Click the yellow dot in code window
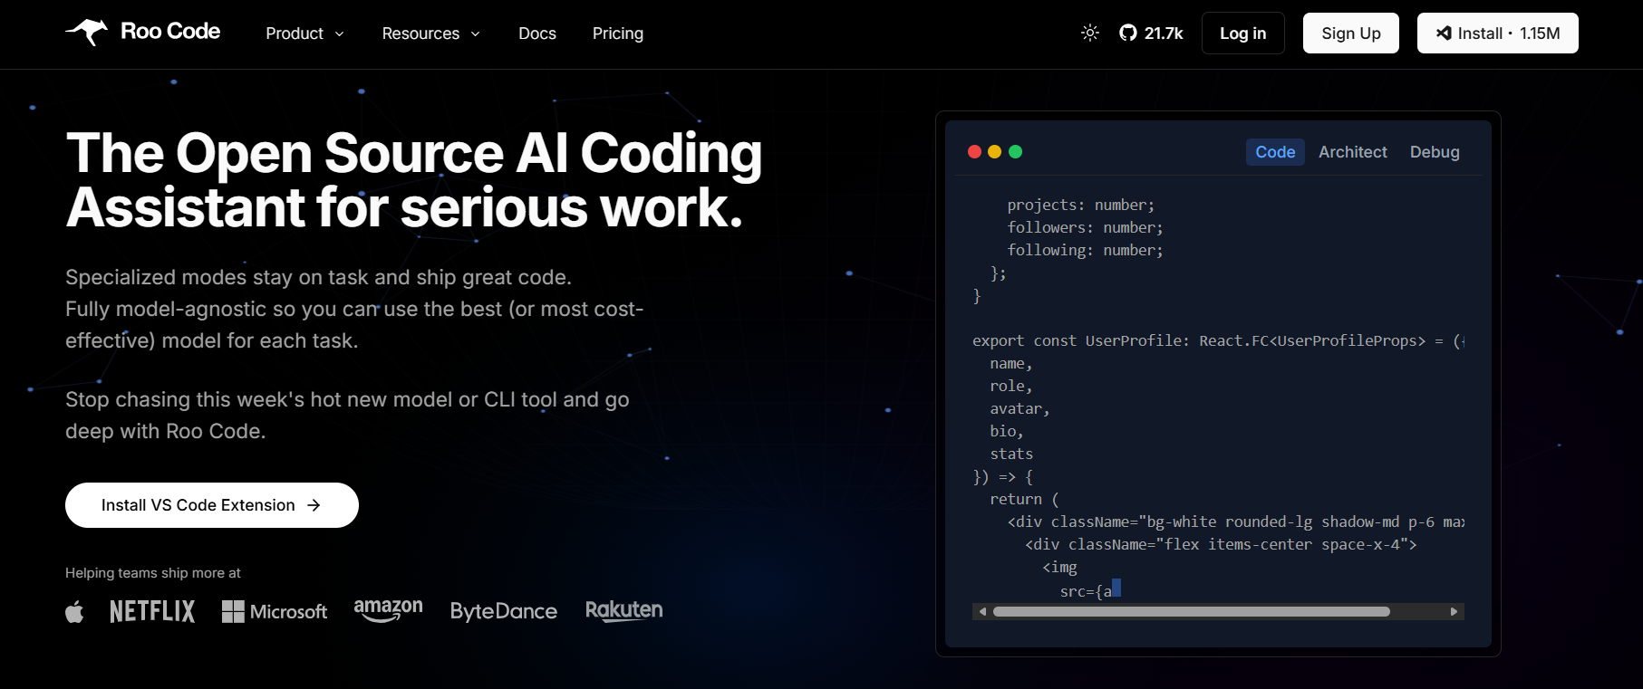The height and width of the screenshot is (689, 1643). (x=995, y=152)
